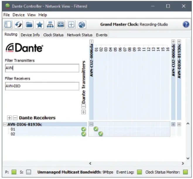Expand all Dante Receivers with plus button

click(9, 118)
